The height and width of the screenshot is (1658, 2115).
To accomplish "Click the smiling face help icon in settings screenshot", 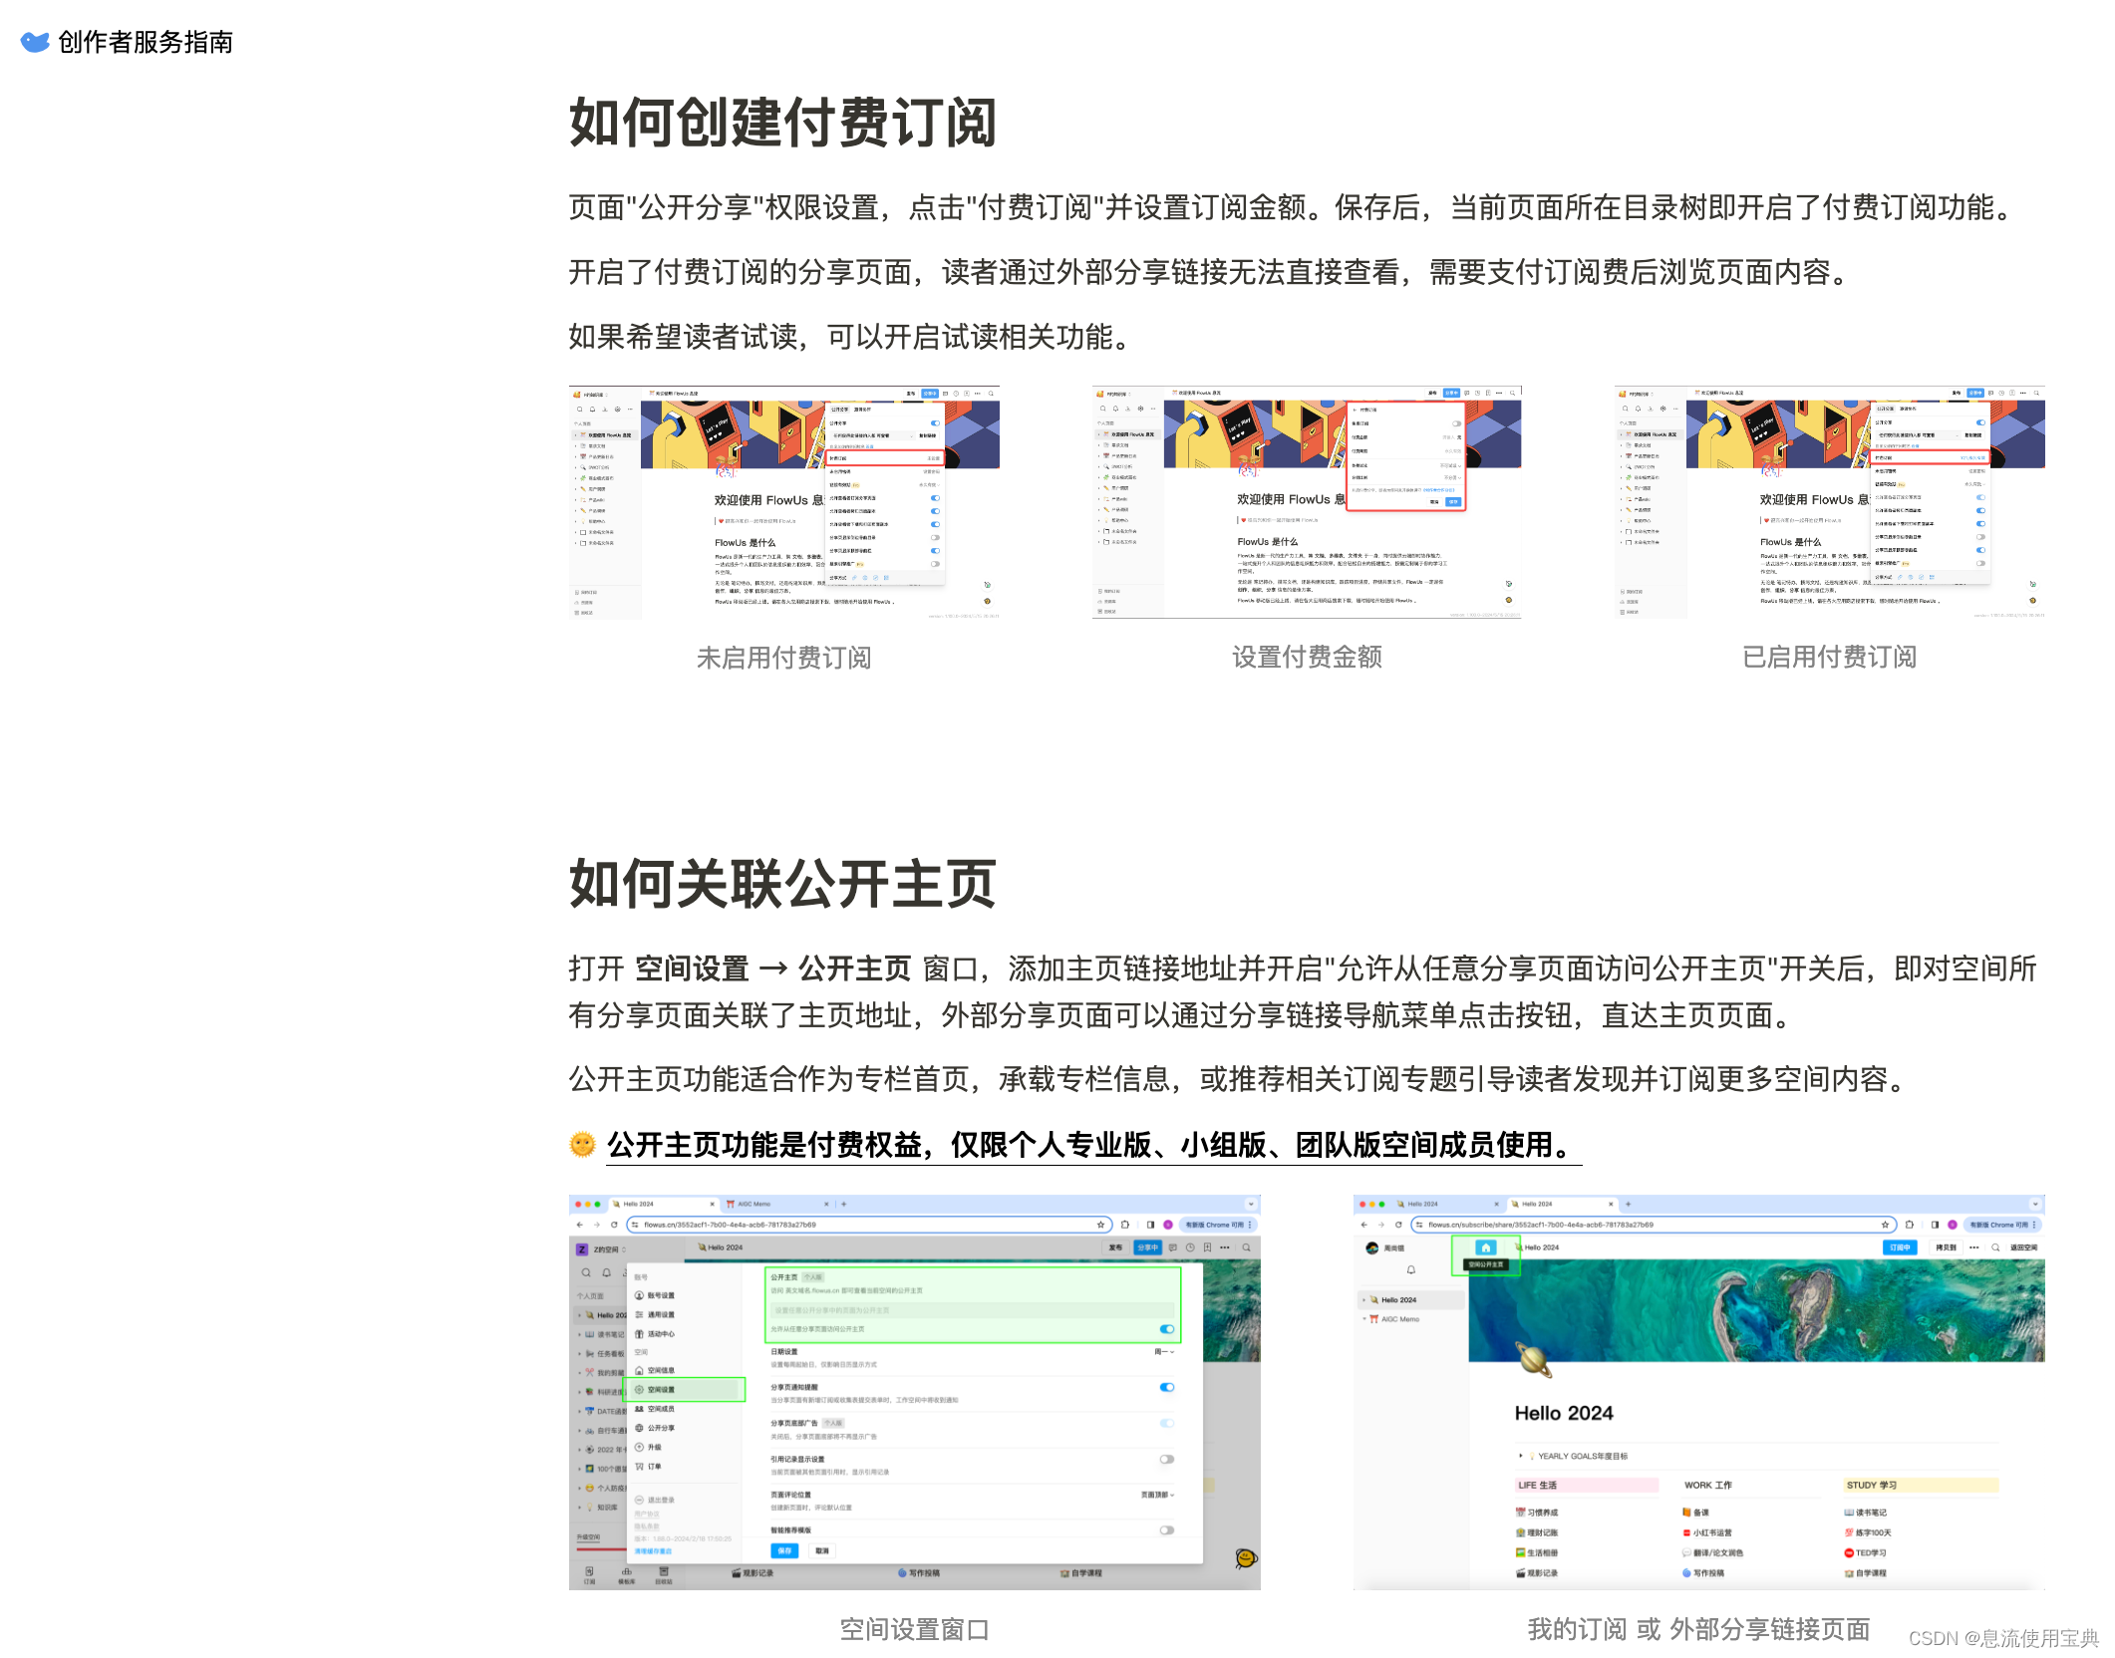I will pyautogui.click(x=1245, y=1558).
